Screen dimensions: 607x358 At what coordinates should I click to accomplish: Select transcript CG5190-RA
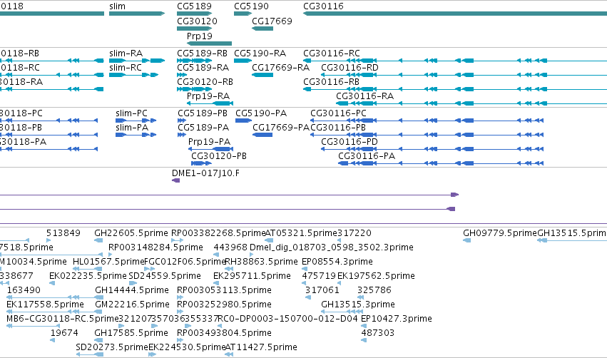(x=260, y=53)
